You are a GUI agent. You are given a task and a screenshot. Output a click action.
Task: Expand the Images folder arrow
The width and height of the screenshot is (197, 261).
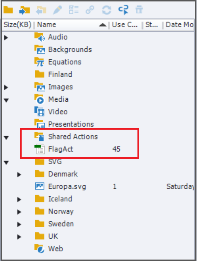point(6,87)
